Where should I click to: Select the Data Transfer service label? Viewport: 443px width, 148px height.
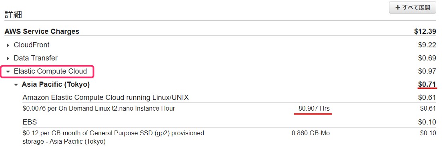[36, 58]
